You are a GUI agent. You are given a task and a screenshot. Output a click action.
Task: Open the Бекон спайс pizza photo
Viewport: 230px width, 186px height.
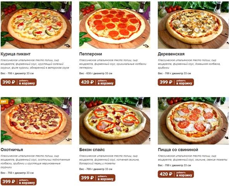point(115,121)
